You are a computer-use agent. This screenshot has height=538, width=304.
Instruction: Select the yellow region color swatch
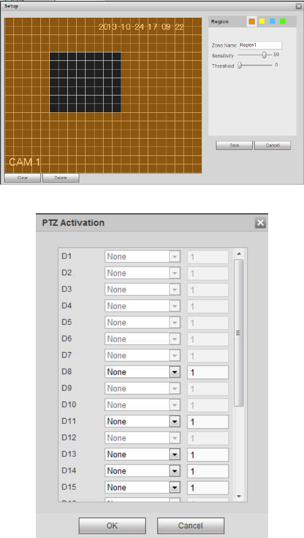coord(262,21)
